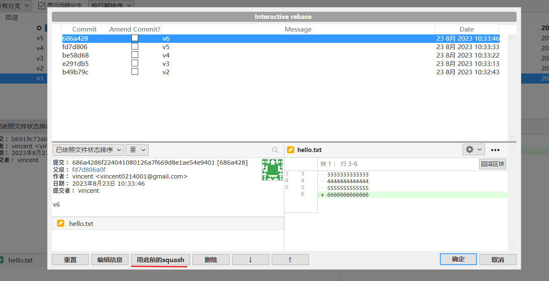549x281 pixels.
Task: Open the gear settings menu in diff panel
Action: pos(474,150)
